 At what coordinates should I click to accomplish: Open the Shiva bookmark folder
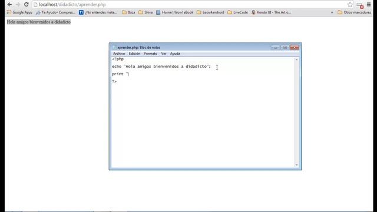tap(145, 12)
